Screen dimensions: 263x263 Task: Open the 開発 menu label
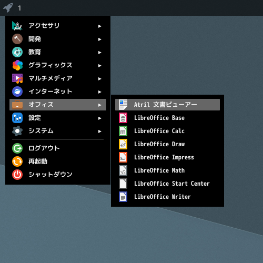(x=35, y=39)
